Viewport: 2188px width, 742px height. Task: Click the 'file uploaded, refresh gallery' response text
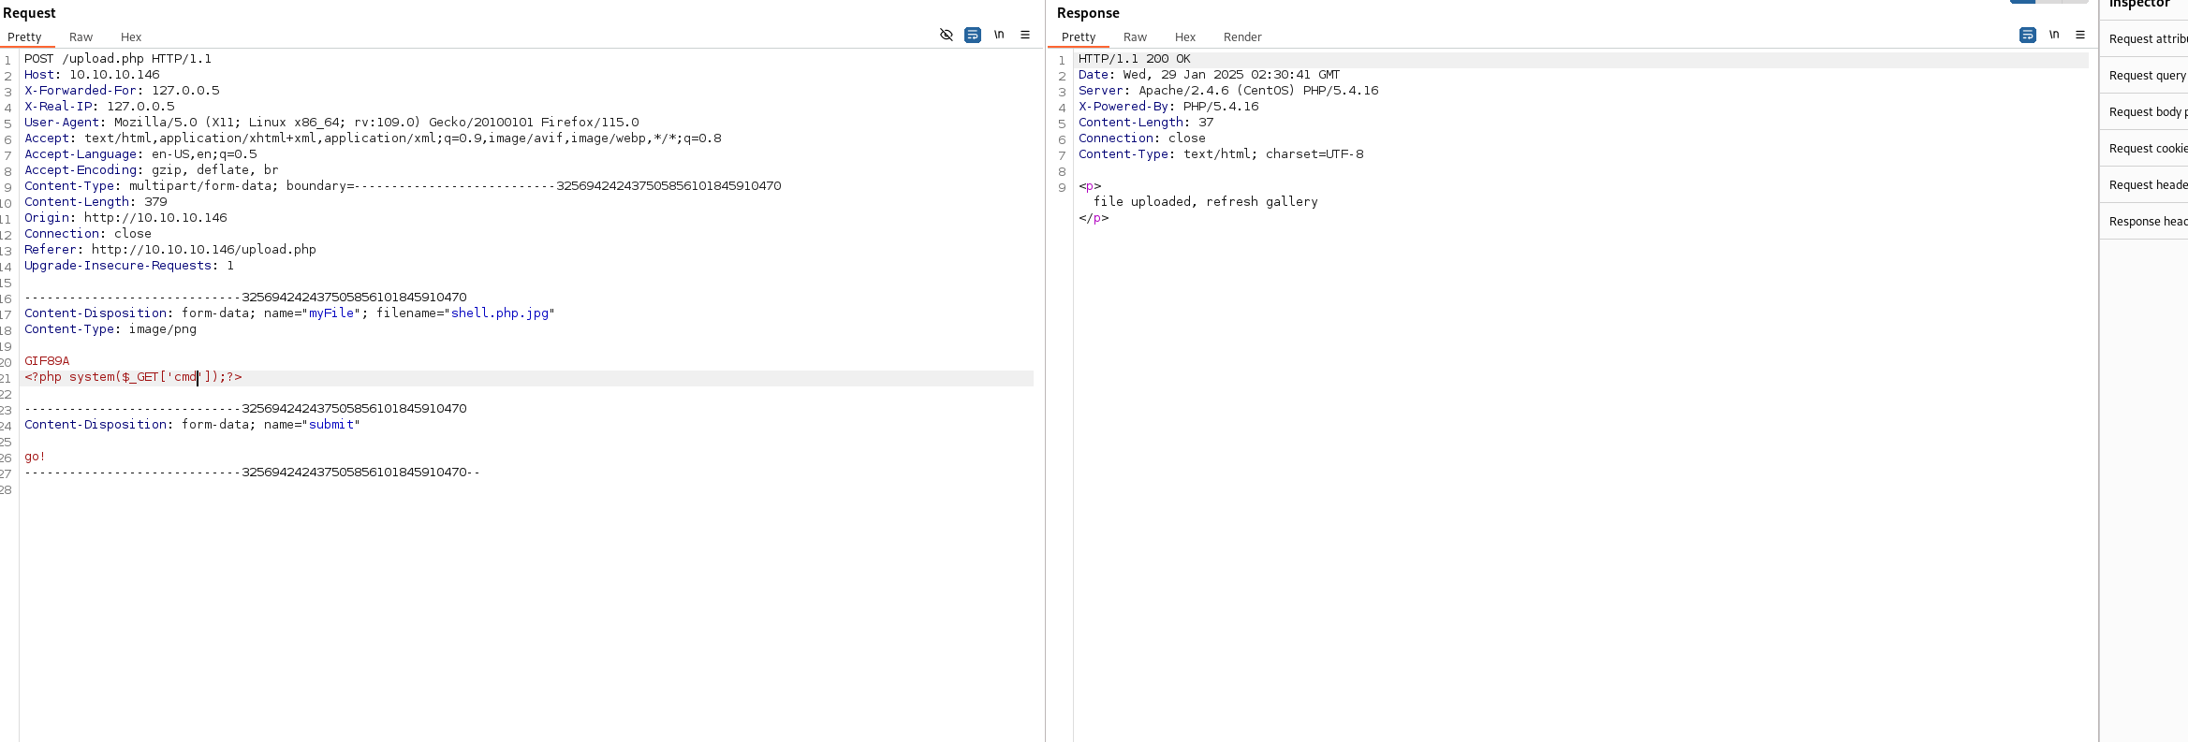tap(1206, 202)
